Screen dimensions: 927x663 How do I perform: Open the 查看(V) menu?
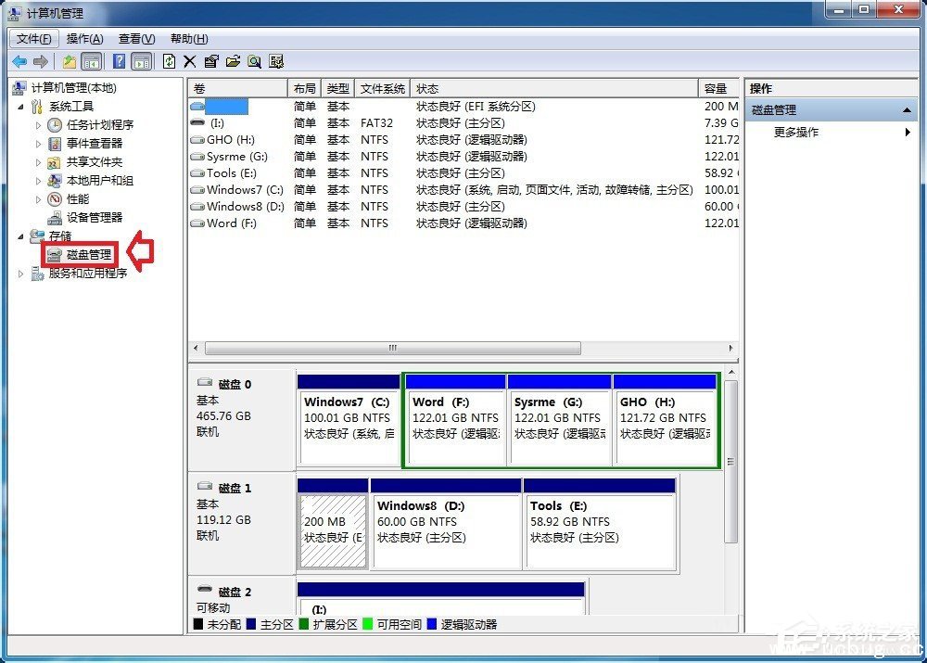pos(135,38)
